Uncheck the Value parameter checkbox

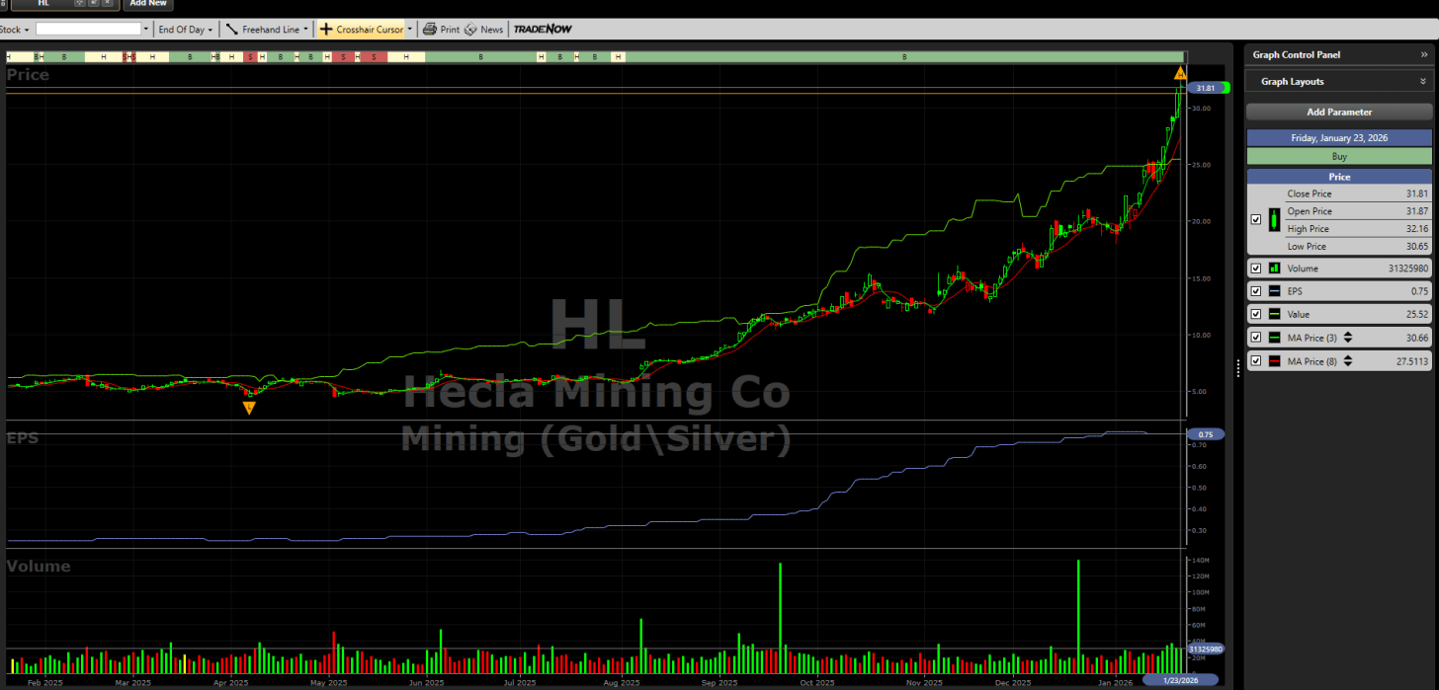[x=1255, y=315]
